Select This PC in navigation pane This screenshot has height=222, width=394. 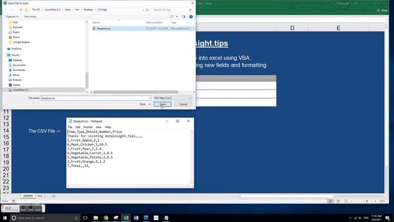click(15, 55)
